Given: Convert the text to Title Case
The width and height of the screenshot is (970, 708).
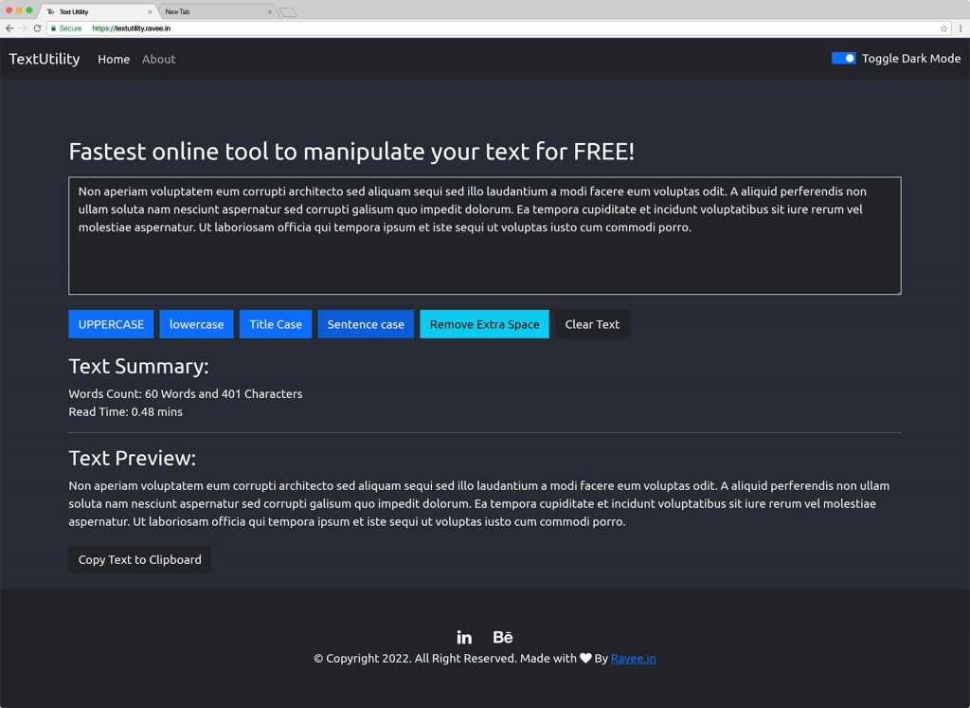Looking at the screenshot, I should (x=275, y=324).
